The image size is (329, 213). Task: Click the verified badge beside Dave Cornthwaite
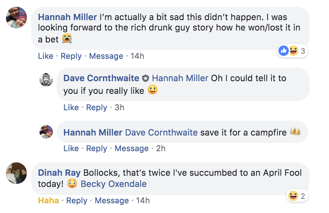click(x=146, y=79)
